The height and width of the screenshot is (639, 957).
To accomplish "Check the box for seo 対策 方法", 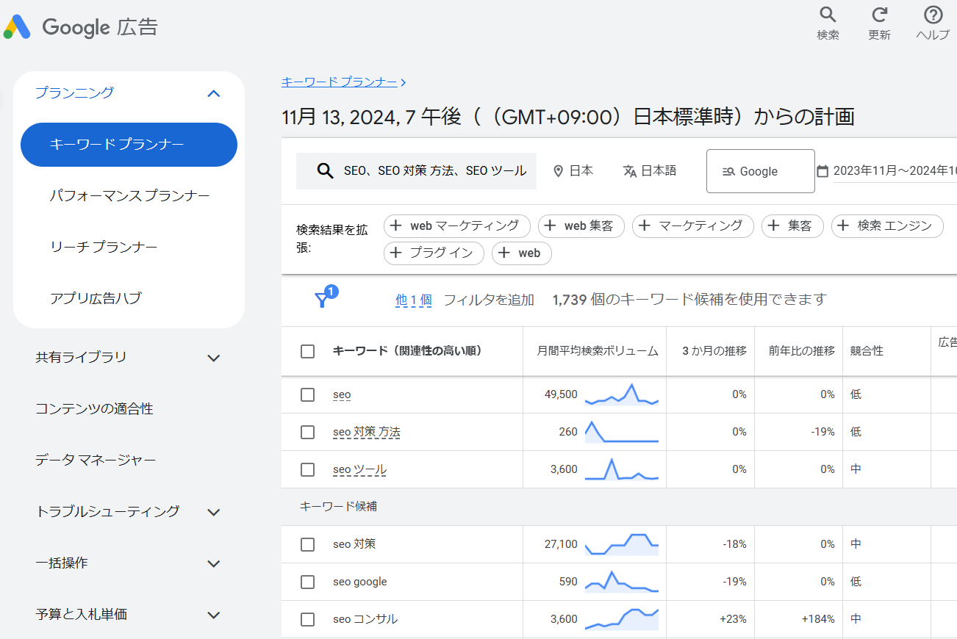I will pos(308,432).
